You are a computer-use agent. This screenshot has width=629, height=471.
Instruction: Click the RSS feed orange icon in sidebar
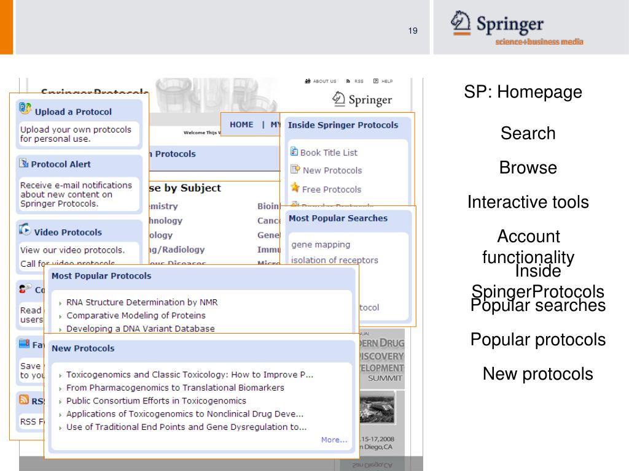pos(24,399)
